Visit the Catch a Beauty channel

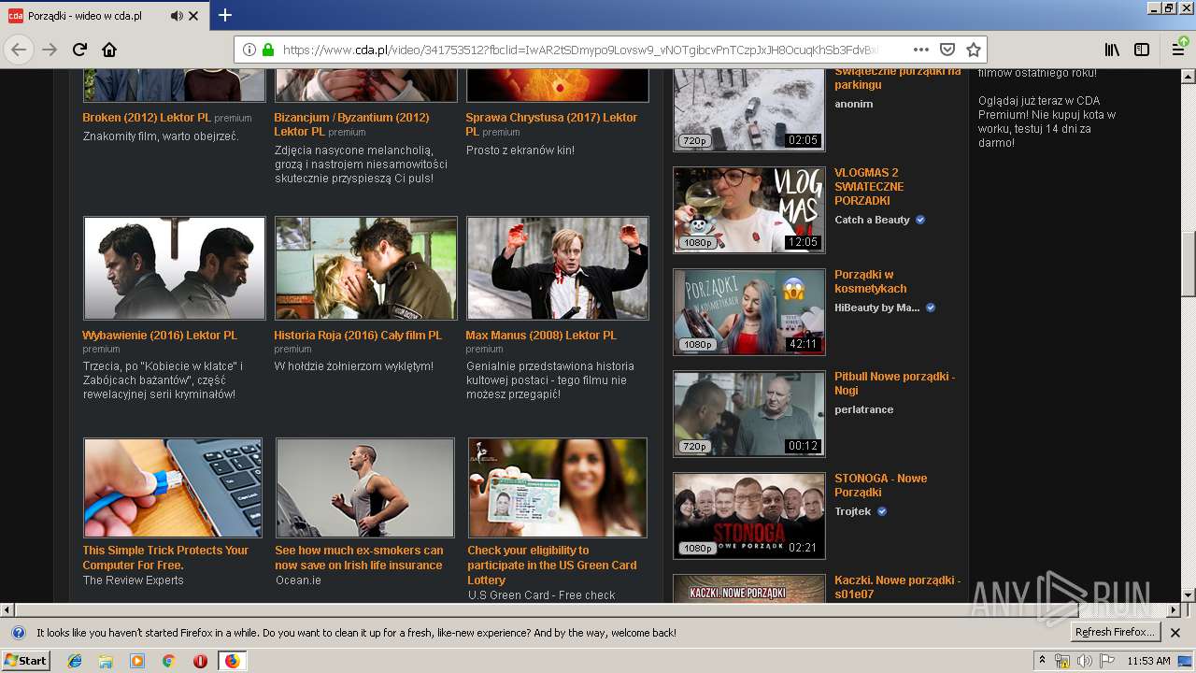tap(872, 220)
